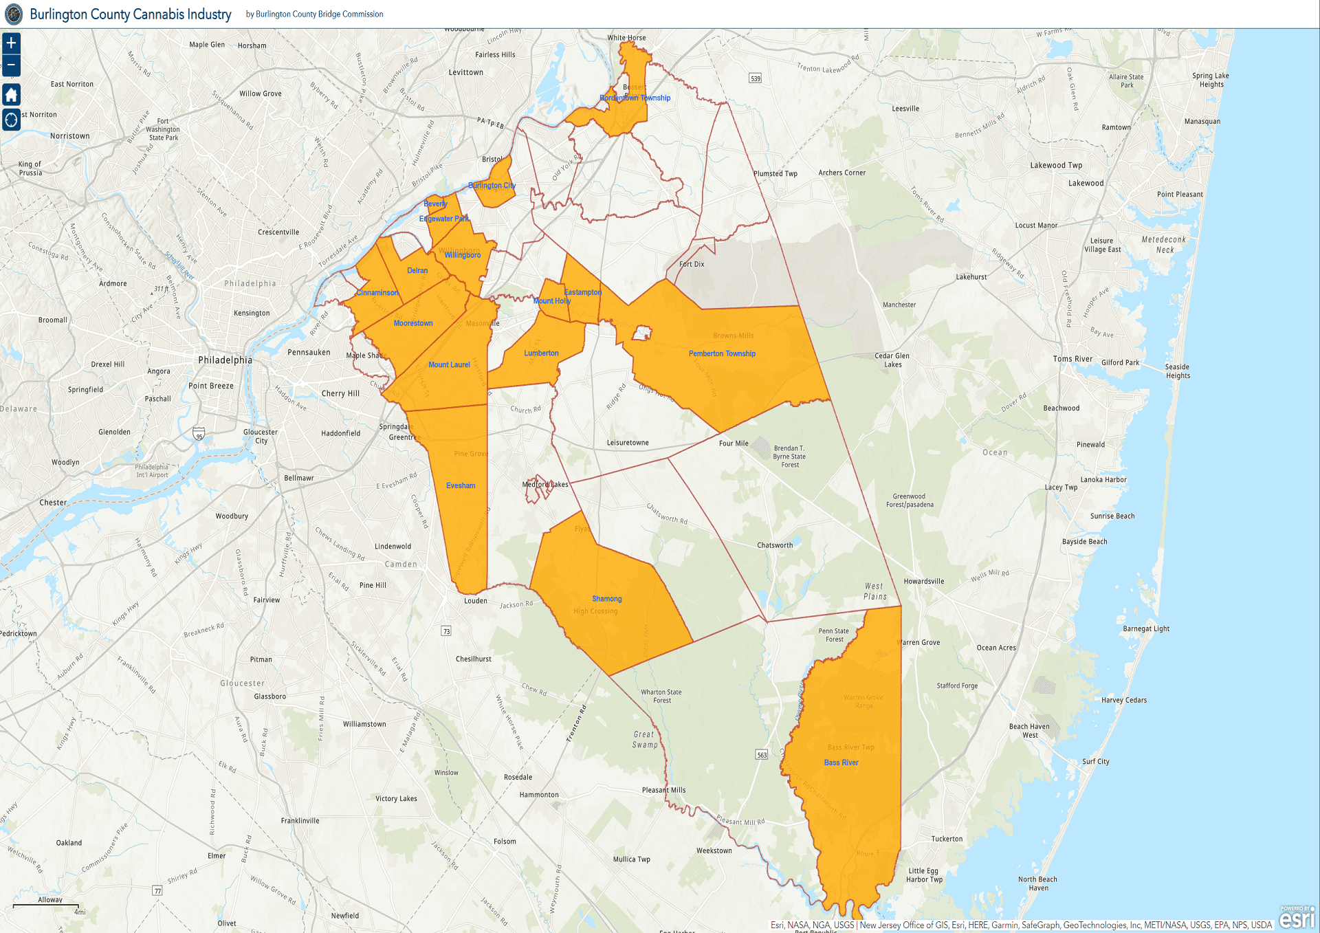Image resolution: width=1320 pixels, height=933 pixels.
Task: Select the Mount Holly label
Action: [x=552, y=301]
